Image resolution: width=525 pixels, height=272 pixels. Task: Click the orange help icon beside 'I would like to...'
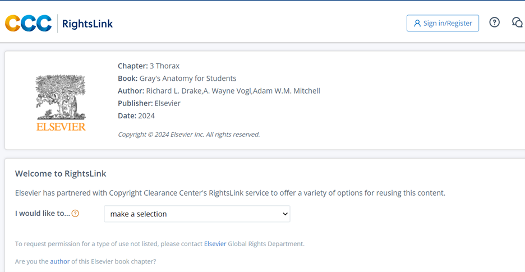click(75, 214)
